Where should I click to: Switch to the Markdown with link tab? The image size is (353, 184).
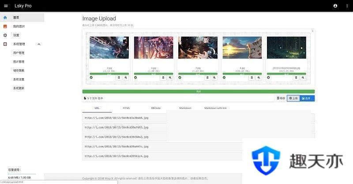coord(215,108)
